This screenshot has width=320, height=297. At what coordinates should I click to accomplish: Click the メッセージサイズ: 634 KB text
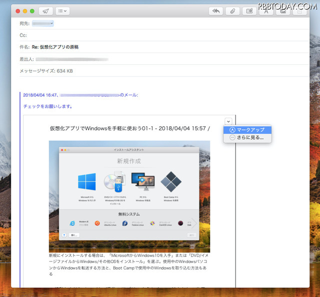[46, 71]
